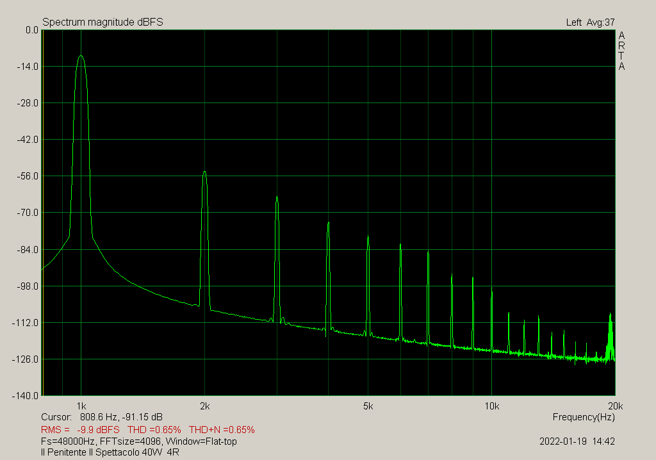
Task: Click the cursor readout '808.6 Hz, -91.15 dB'
Action: [121, 417]
